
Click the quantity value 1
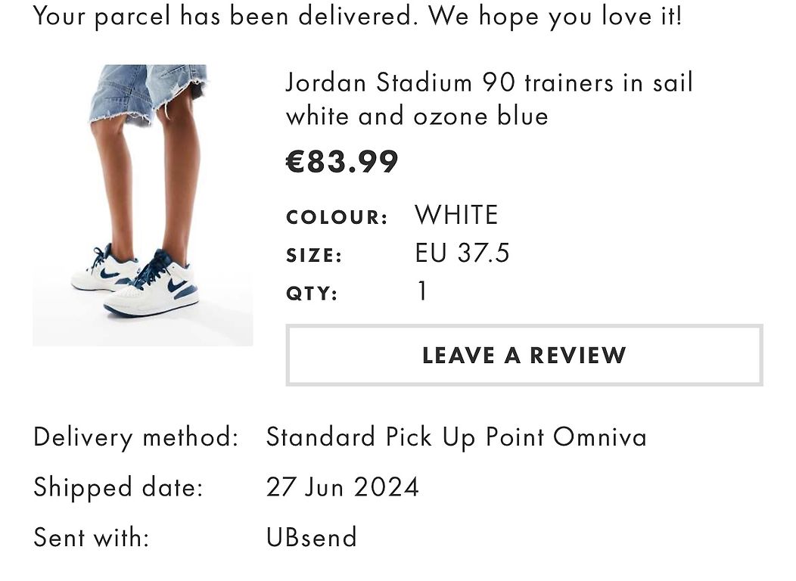click(x=422, y=291)
